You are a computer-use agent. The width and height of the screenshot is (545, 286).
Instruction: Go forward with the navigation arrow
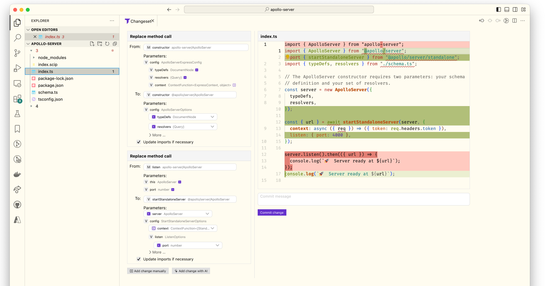178,9
